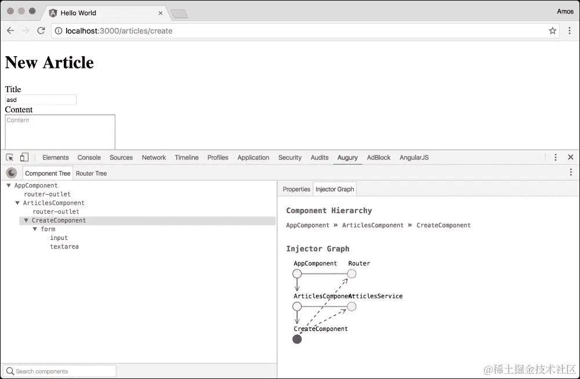Open the Console DevTools tab
The height and width of the screenshot is (379, 580).
[x=89, y=158]
